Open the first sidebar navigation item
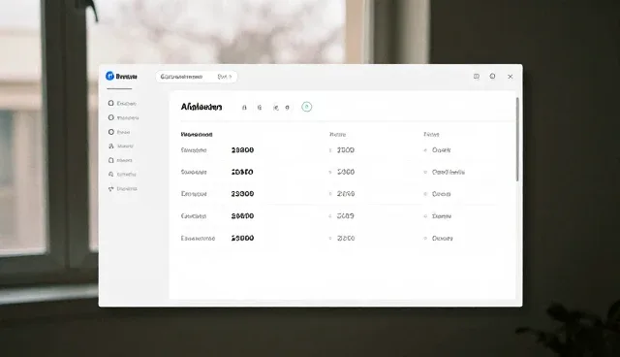Viewport: 620px width, 357px height. [x=122, y=103]
